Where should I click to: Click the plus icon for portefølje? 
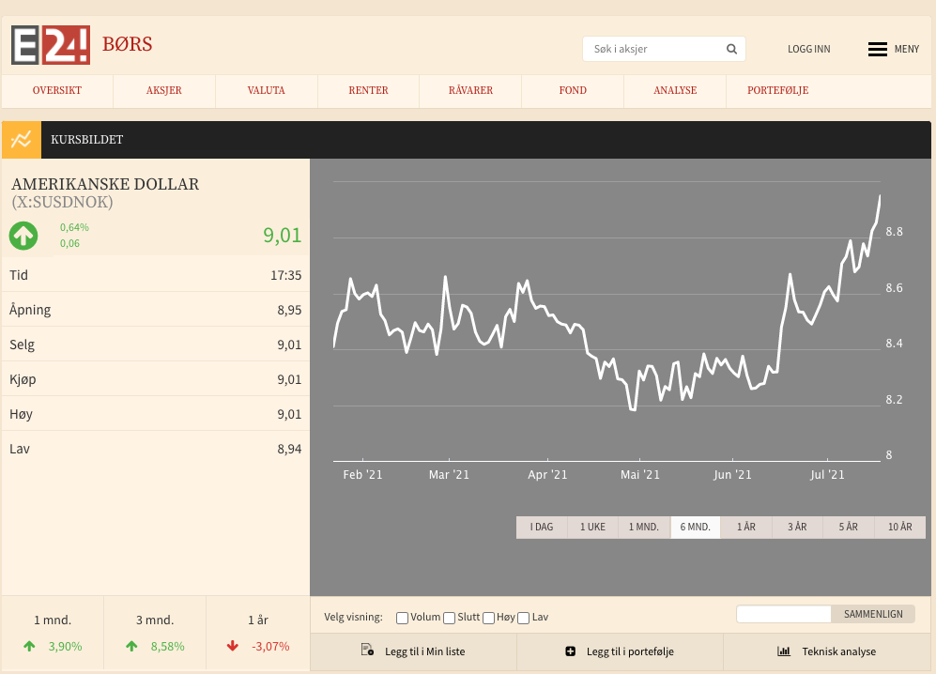coord(570,651)
